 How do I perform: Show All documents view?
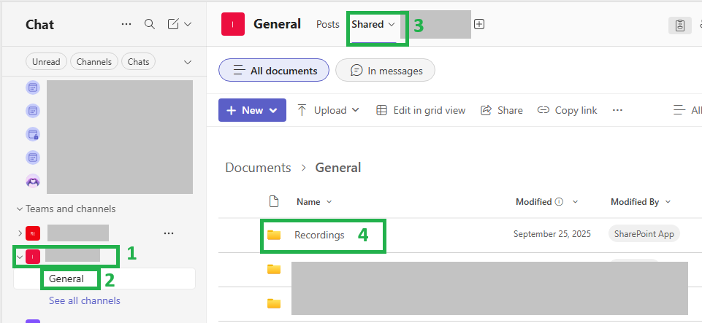274,70
